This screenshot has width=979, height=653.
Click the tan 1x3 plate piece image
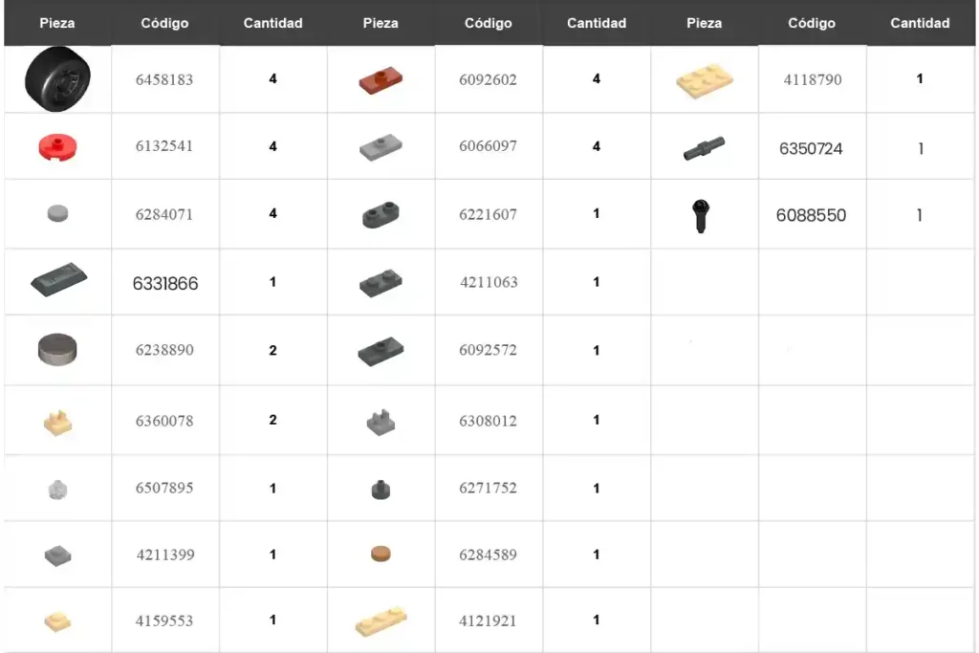click(381, 620)
